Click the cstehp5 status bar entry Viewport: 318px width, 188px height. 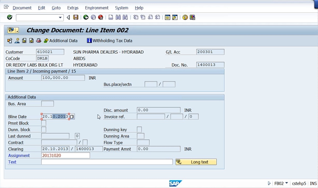click(299, 183)
